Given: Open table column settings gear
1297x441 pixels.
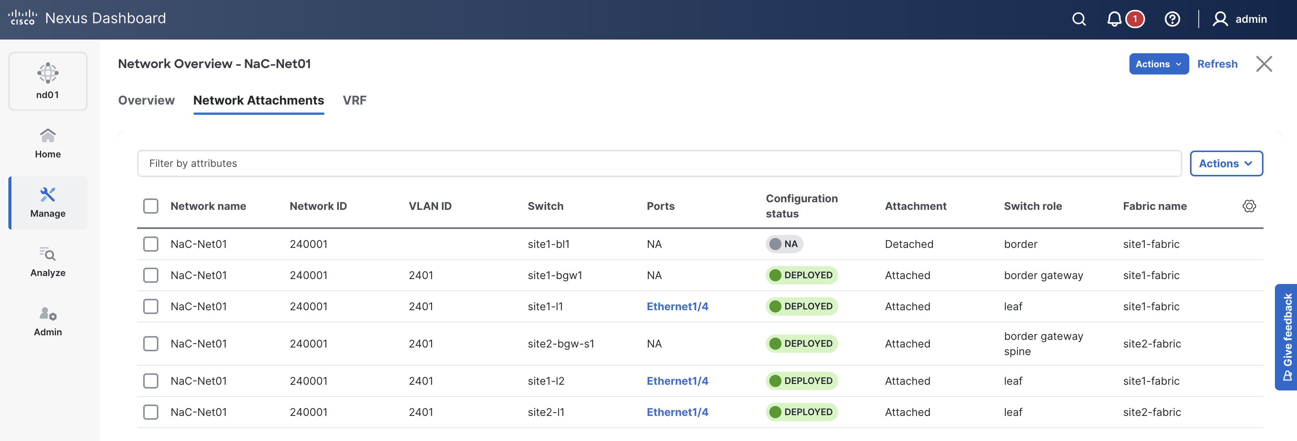Looking at the screenshot, I should point(1249,206).
